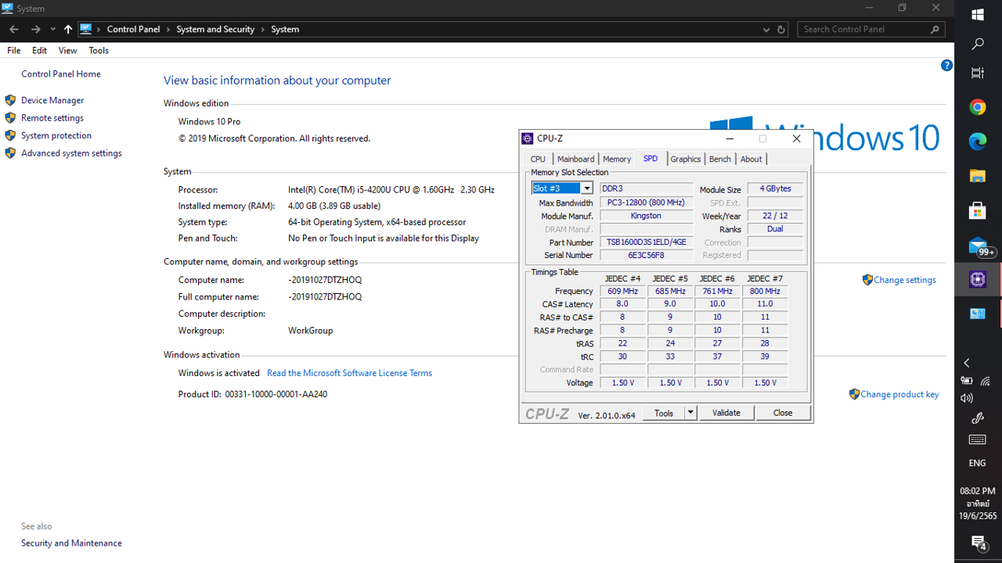Screen dimensions: 1002x563
Task: Switch to the Bench tab
Action: tap(720, 159)
